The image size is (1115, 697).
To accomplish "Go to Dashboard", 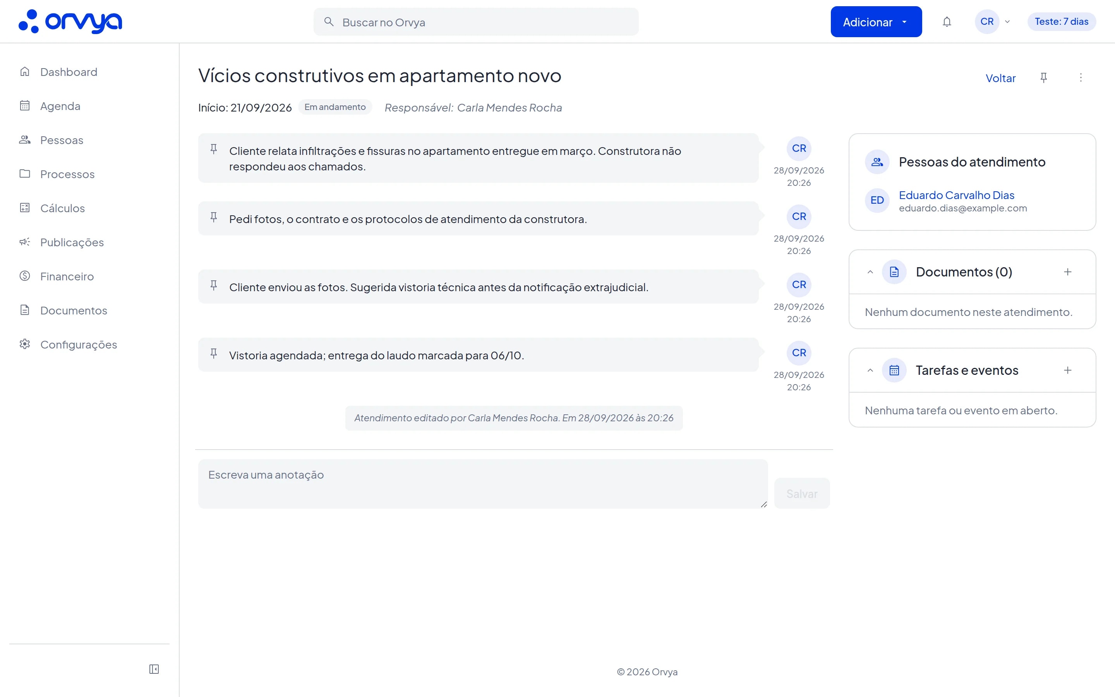I will click(x=69, y=72).
